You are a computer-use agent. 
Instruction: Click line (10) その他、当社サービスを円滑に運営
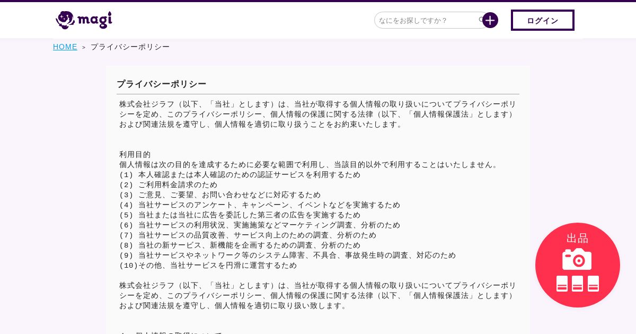tap(208, 265)
